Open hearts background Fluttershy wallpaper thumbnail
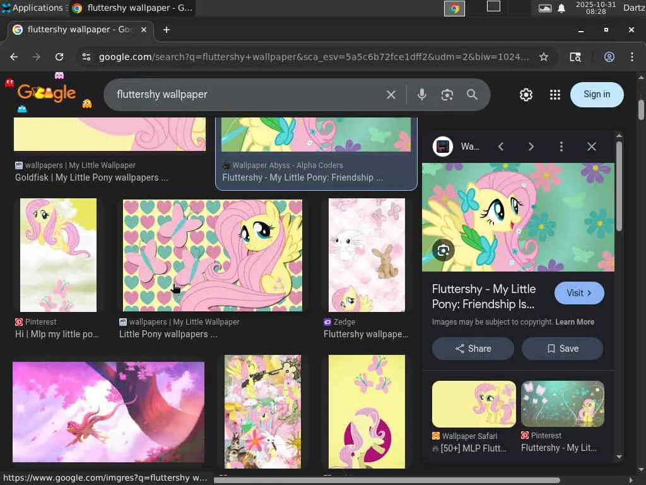Screen dimensions: 646x485 tap(213, 255)
